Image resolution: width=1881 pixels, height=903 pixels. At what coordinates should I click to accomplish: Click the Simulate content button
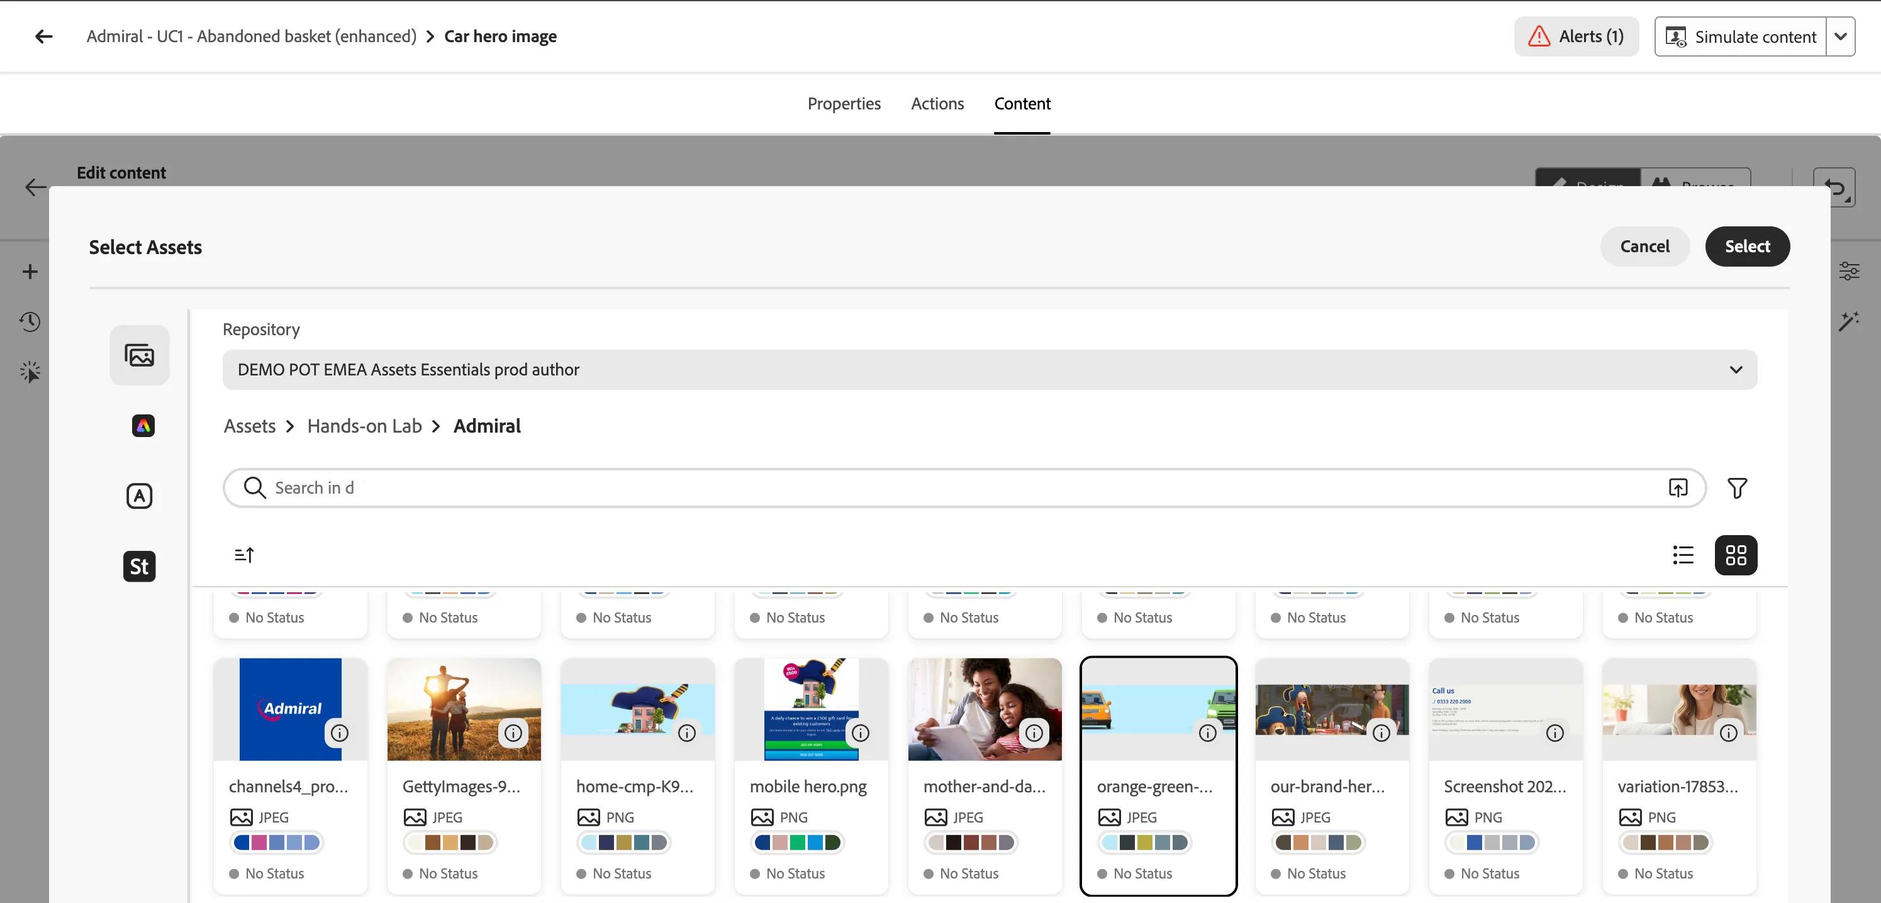pos(1741,36)
